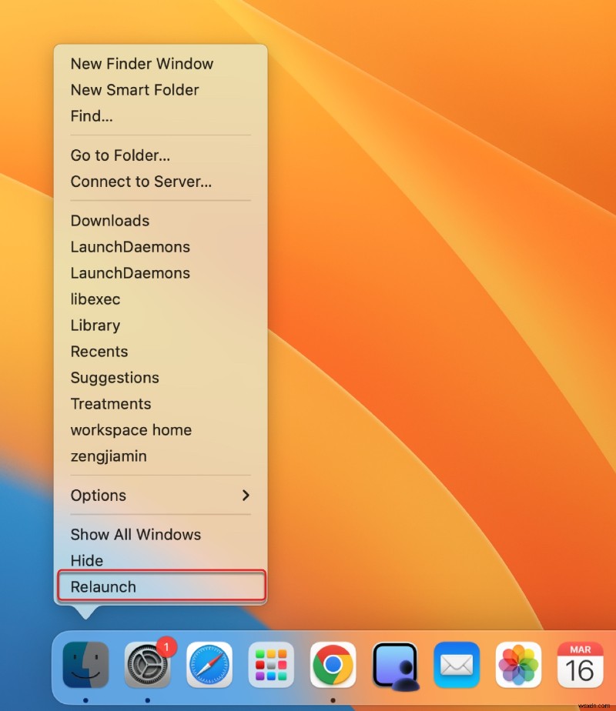Open Launchpad app grid
This screenshot has height=711, width=616.
point(271,665)
